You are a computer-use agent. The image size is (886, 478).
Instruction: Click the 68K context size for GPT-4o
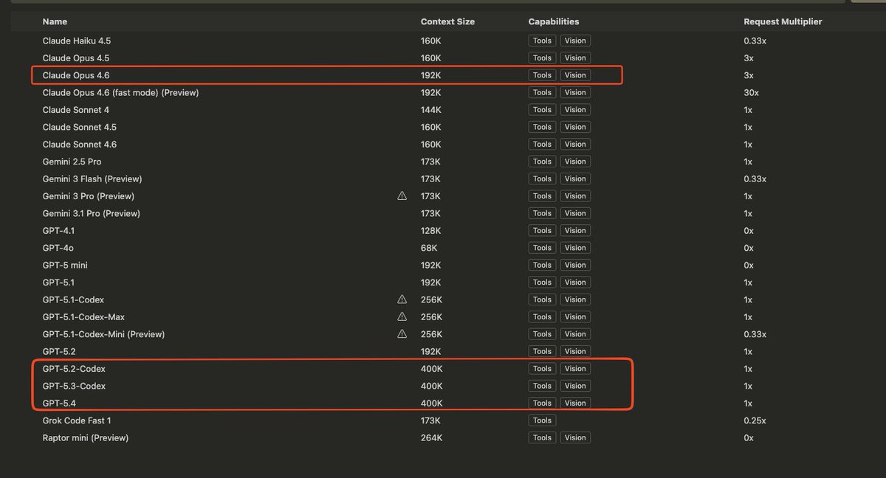click(x=428, y=248)
